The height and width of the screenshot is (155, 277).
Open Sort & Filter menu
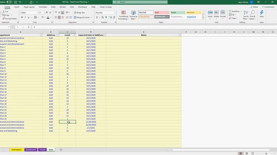(x=246, y=15)
